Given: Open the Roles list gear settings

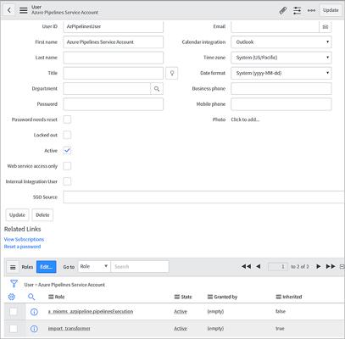Looking at the screenshot, I should pos(12,297).
